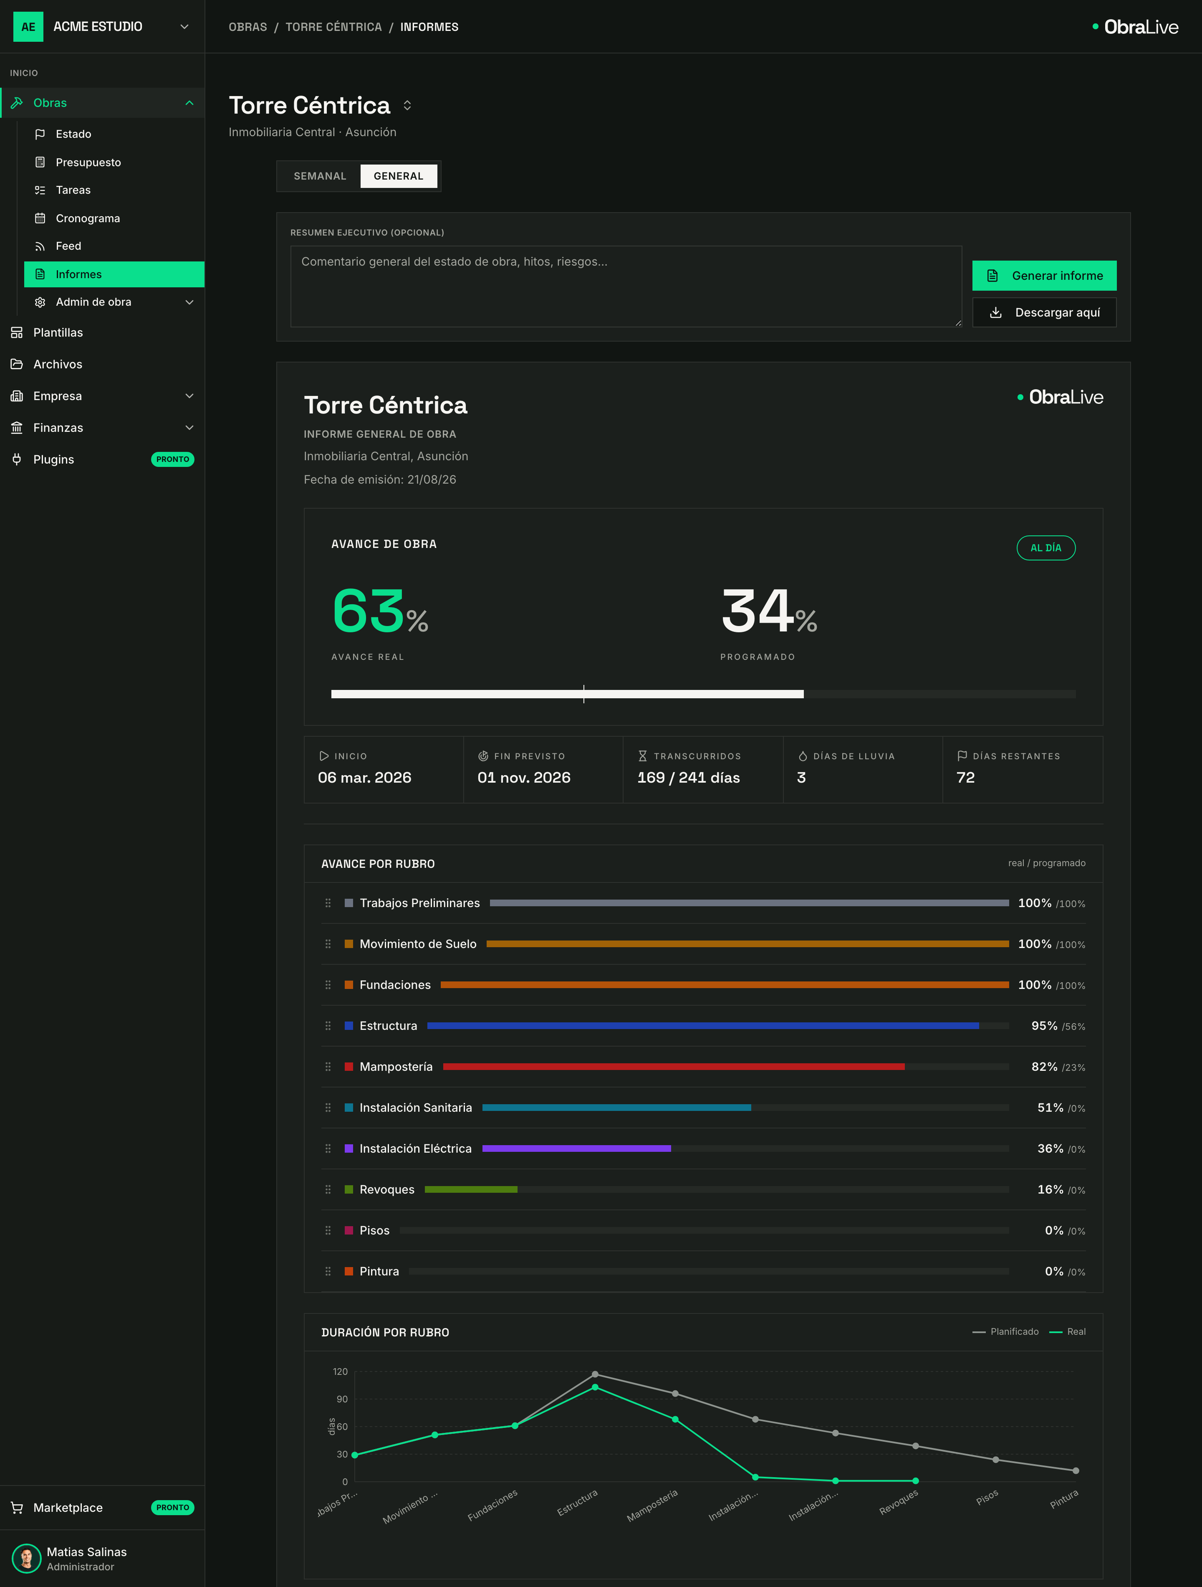The image size is (1202, 1587).
Task: Click the Tareas checklist icon
Action: [40, 190]
